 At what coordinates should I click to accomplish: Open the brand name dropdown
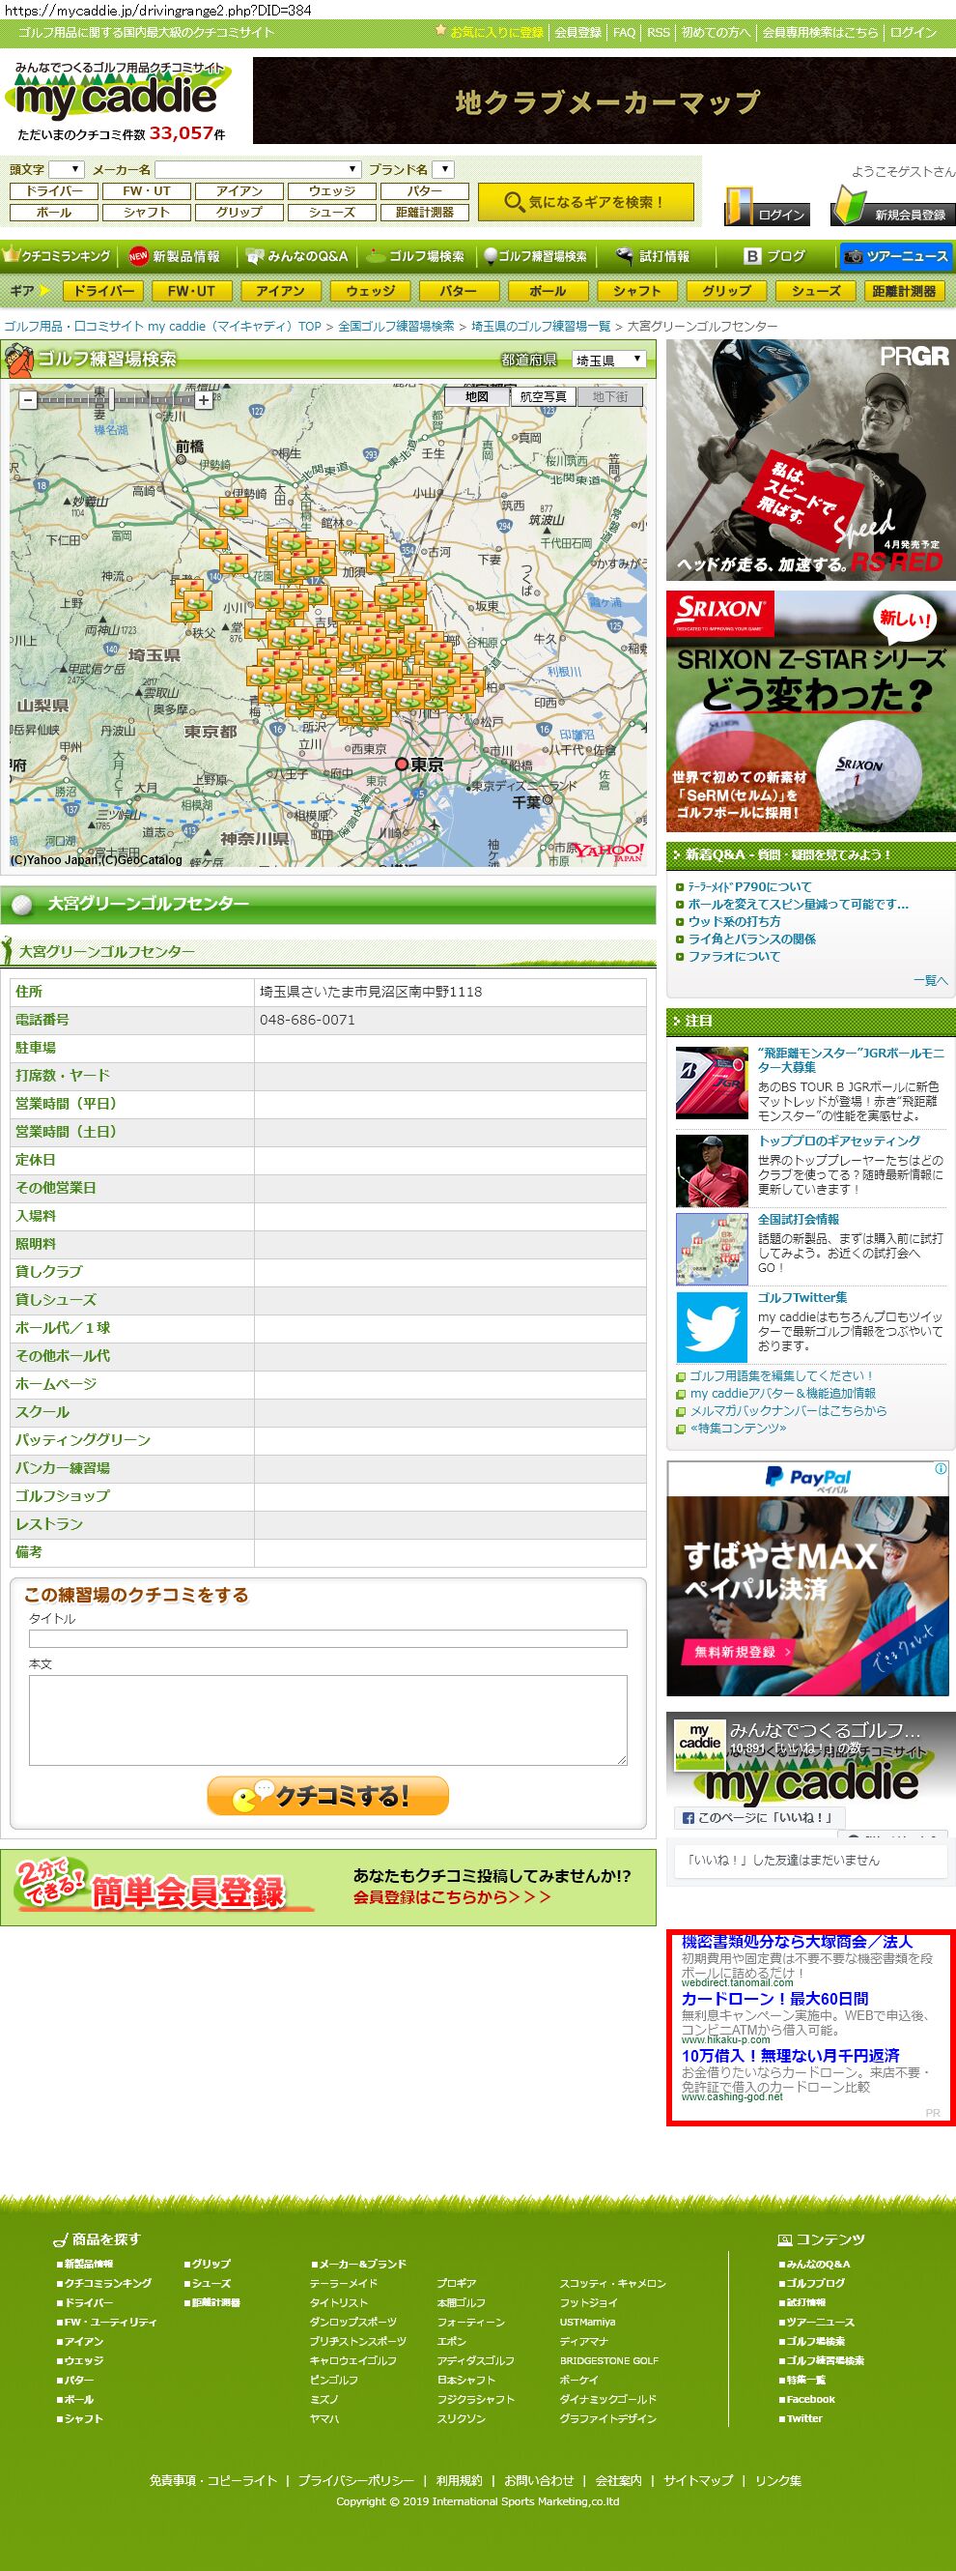[444, 170]
